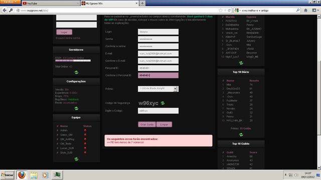This screenshot has width=321, height=180.
Task: Switch to the YouTube tab
Action: pyautogui.click(x=50, y=3)
